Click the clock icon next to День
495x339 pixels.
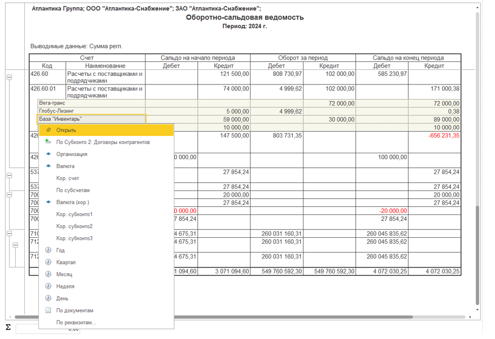(x=48, y=298)
